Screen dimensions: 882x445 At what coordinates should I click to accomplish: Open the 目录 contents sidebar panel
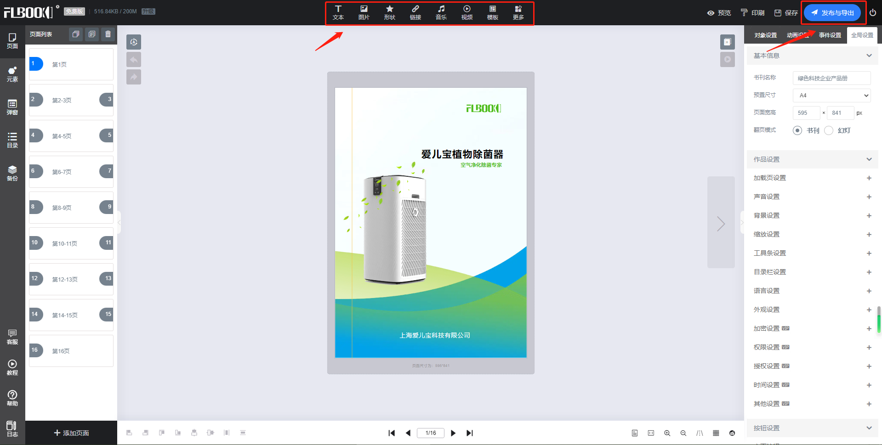[x=12, y=141]
